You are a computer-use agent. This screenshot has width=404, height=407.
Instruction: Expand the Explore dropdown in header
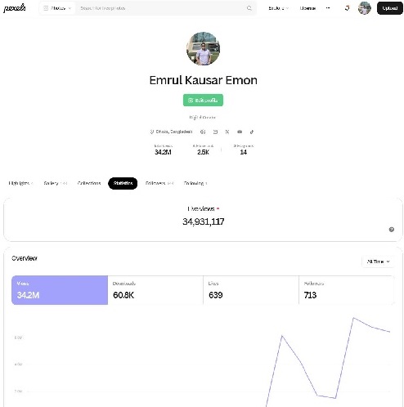(278, 8)
